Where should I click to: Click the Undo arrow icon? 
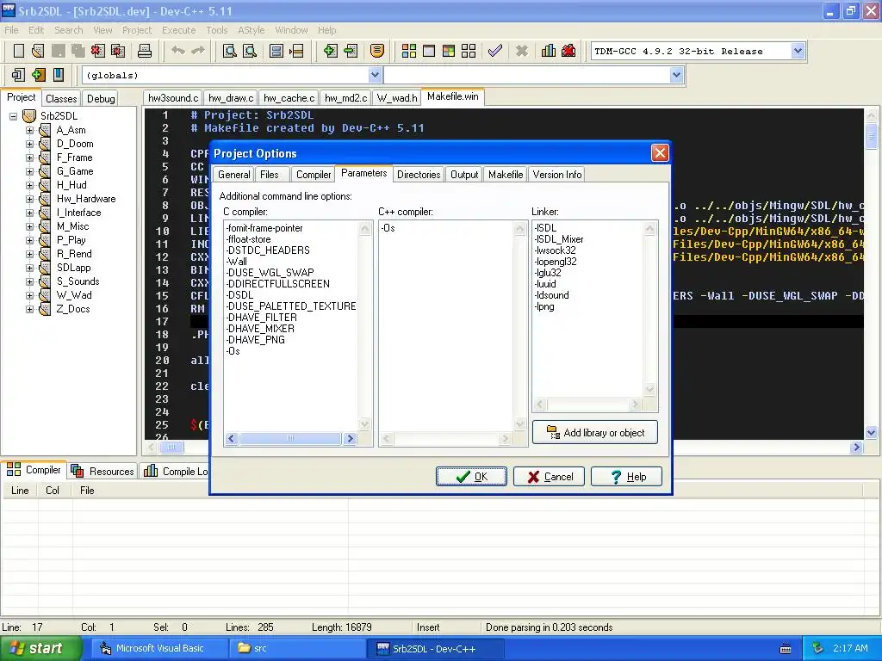coord(178,51)
